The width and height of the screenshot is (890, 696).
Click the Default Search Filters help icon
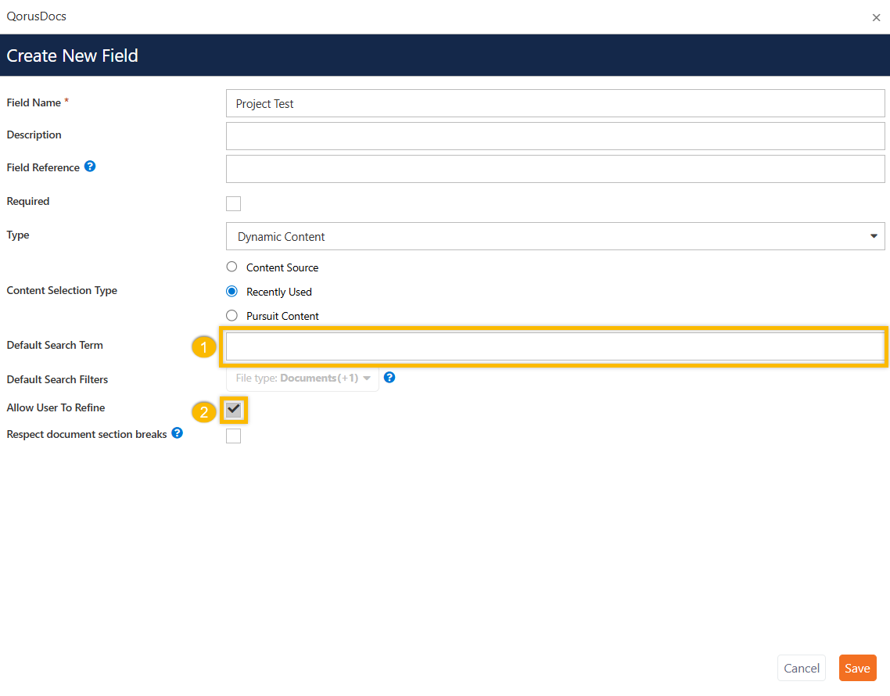[x=389, y=377]
